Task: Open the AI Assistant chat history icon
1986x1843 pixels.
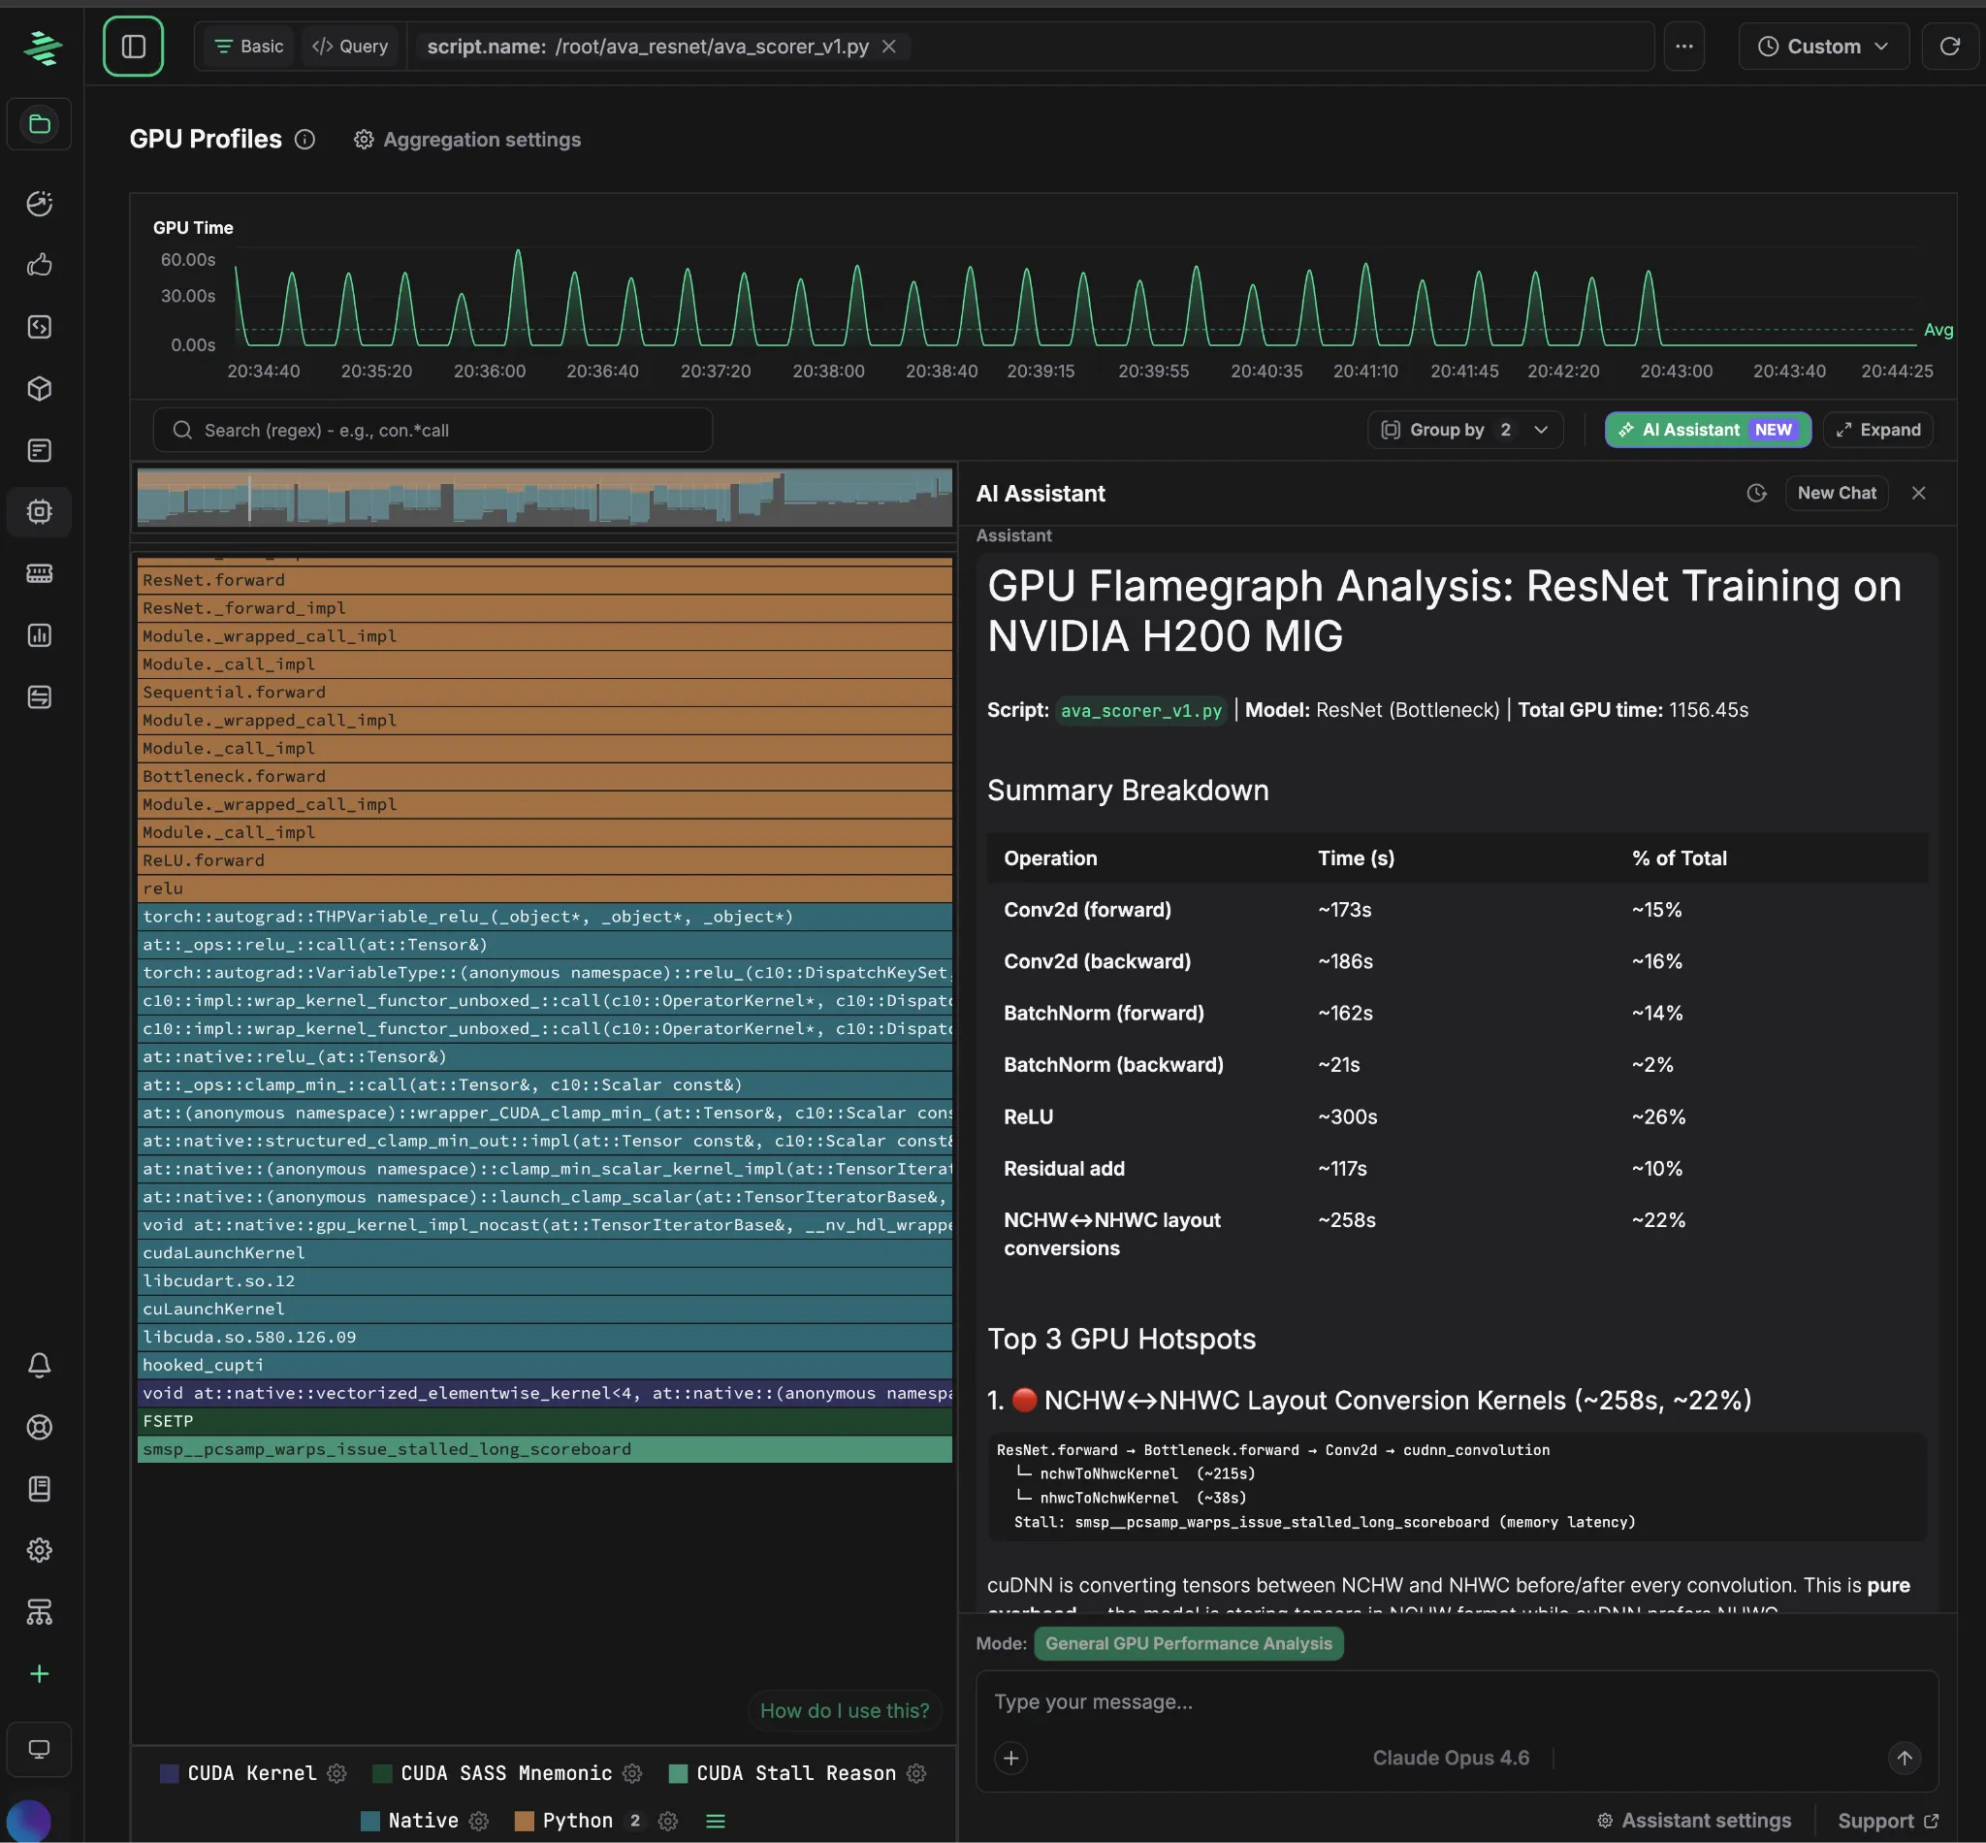Action: tap(1757, 494)
